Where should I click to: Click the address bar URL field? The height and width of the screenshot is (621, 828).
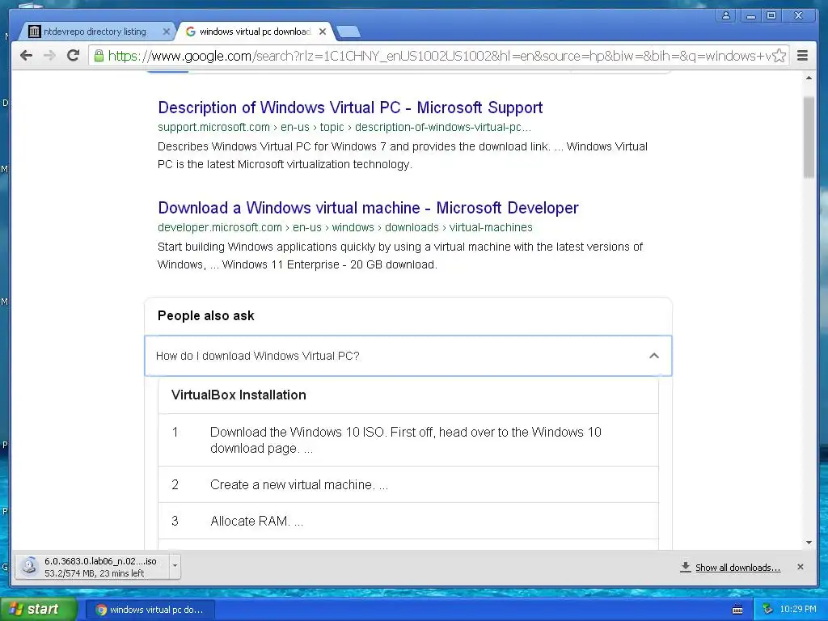438,56
